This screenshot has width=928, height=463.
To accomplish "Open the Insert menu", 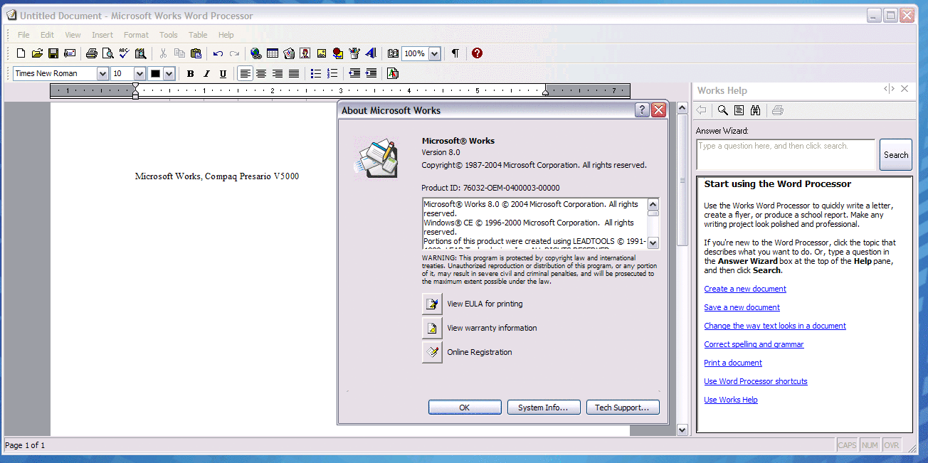I will (102, 35).
